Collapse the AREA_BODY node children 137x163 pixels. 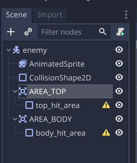[15, 119]
